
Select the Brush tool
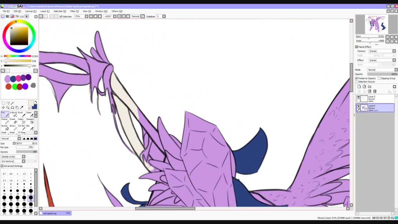[x=21, y=114]
